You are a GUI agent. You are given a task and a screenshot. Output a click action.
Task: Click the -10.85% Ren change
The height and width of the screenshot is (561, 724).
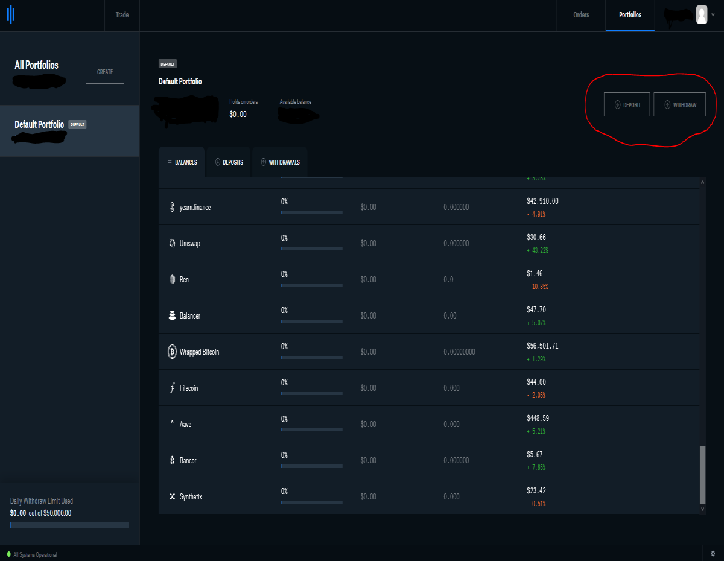click(x=538, y=287)
